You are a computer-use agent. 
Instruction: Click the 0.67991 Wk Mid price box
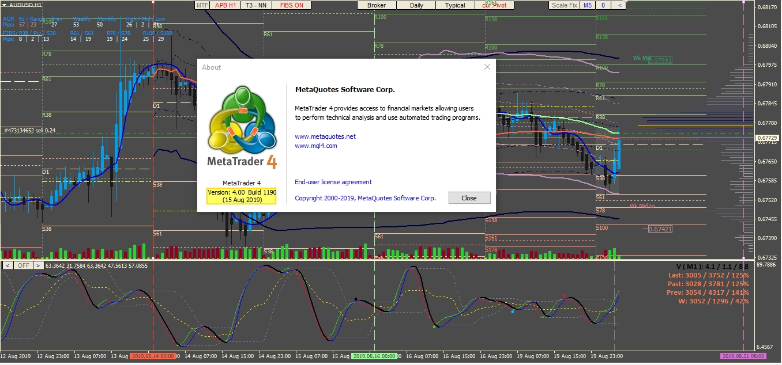tap(660, 60)
